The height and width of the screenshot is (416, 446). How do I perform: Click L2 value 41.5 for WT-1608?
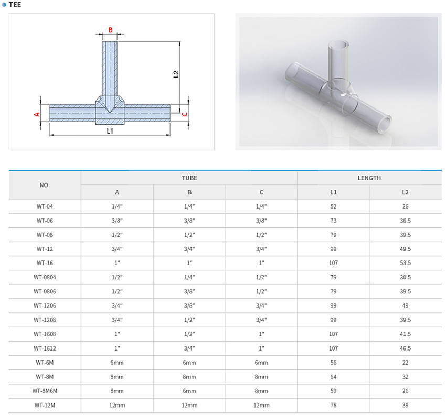tap(405, 334)
